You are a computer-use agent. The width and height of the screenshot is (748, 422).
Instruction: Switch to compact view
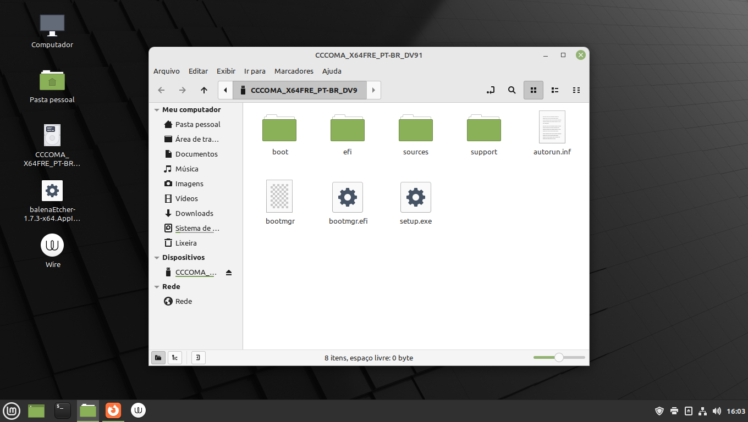[576, 90]
